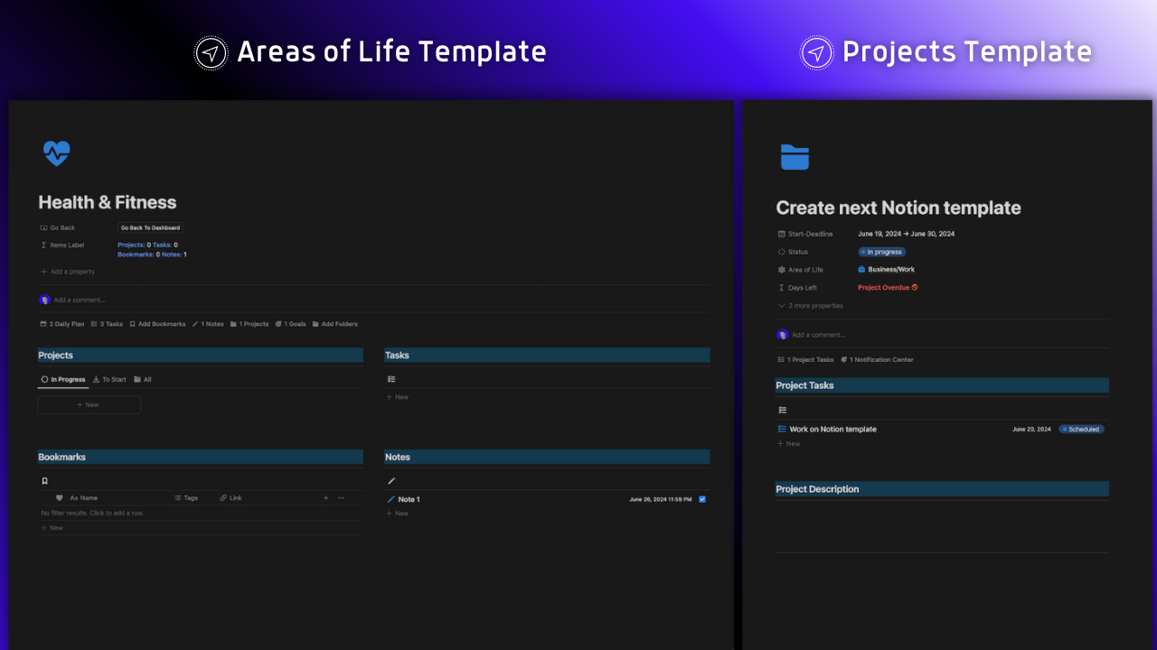Click the blue folder page icon
This screenshot has width=1157, height=650.
click(795, 157)
